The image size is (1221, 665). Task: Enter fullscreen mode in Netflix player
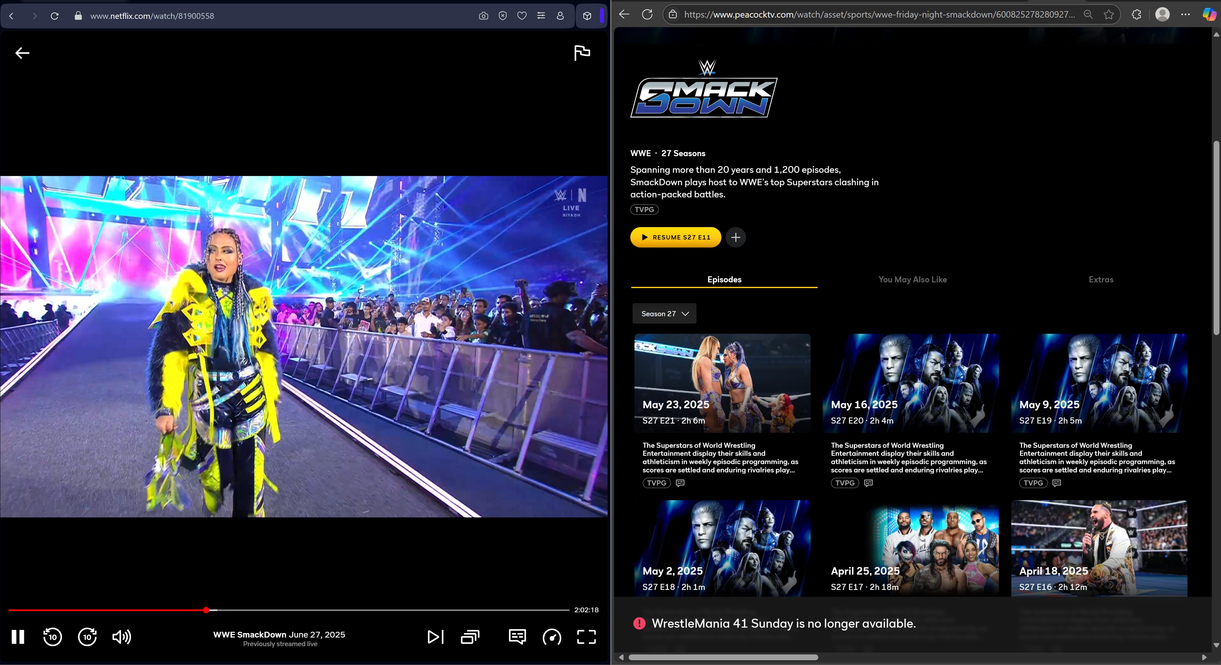[x=586, y=637]
